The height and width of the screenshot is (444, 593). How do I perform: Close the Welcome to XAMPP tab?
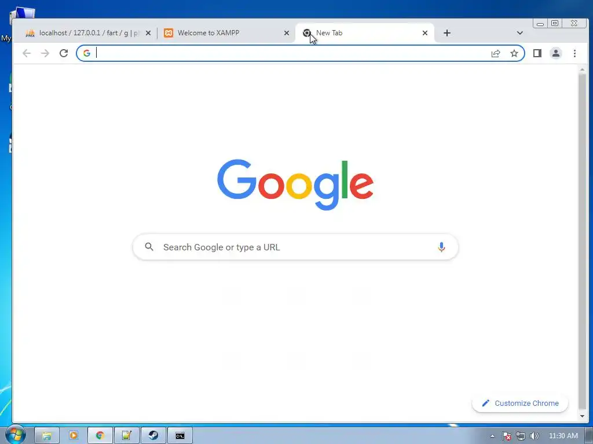286,33
